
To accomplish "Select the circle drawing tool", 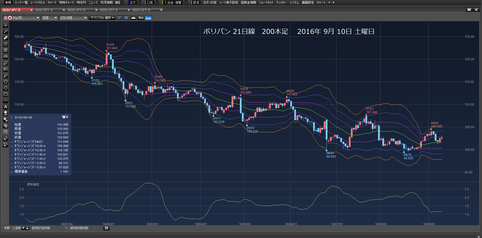I will click(6, 88).
